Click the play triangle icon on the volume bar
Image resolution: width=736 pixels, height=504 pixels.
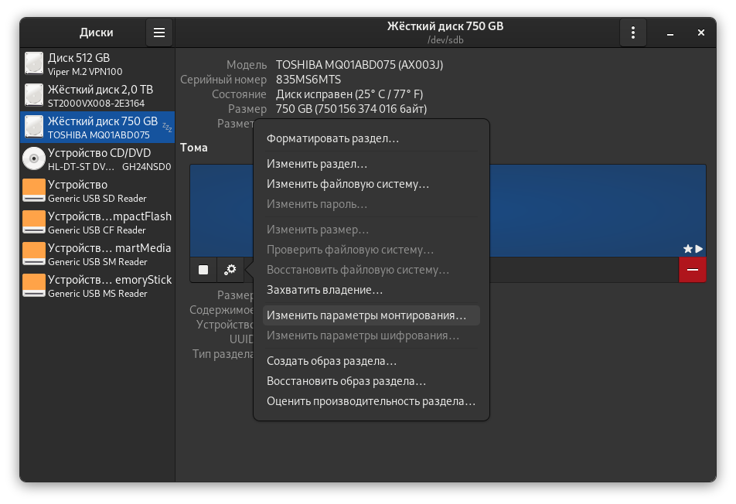pos(699,249)
